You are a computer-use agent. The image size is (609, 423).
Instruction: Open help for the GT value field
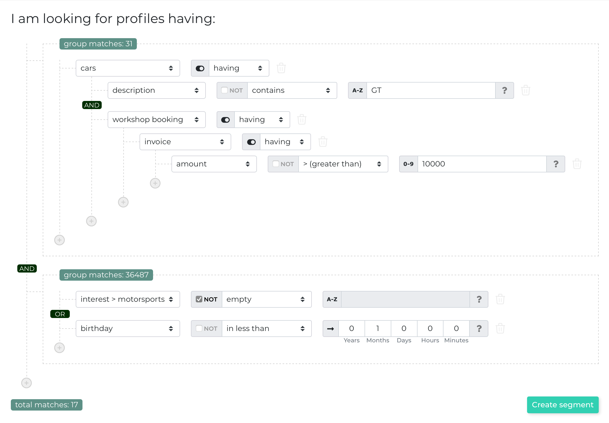point(505,90)
